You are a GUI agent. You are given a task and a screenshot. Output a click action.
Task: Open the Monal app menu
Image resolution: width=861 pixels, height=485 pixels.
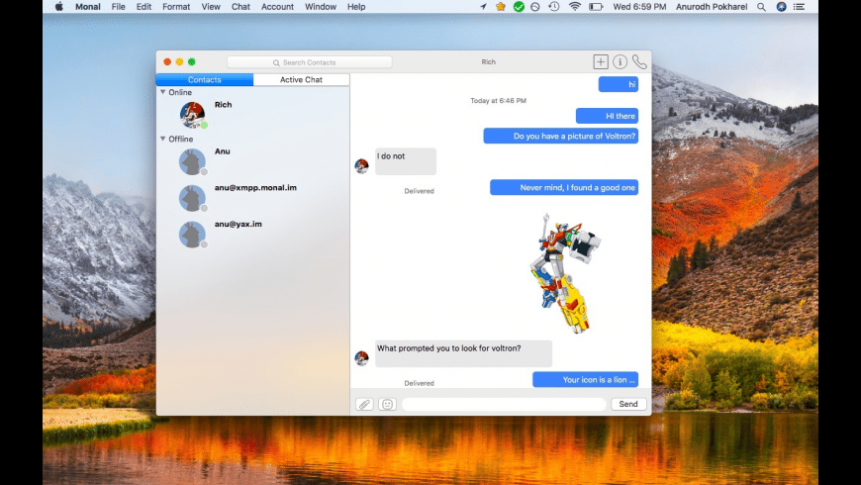click(x=87, y=7)
